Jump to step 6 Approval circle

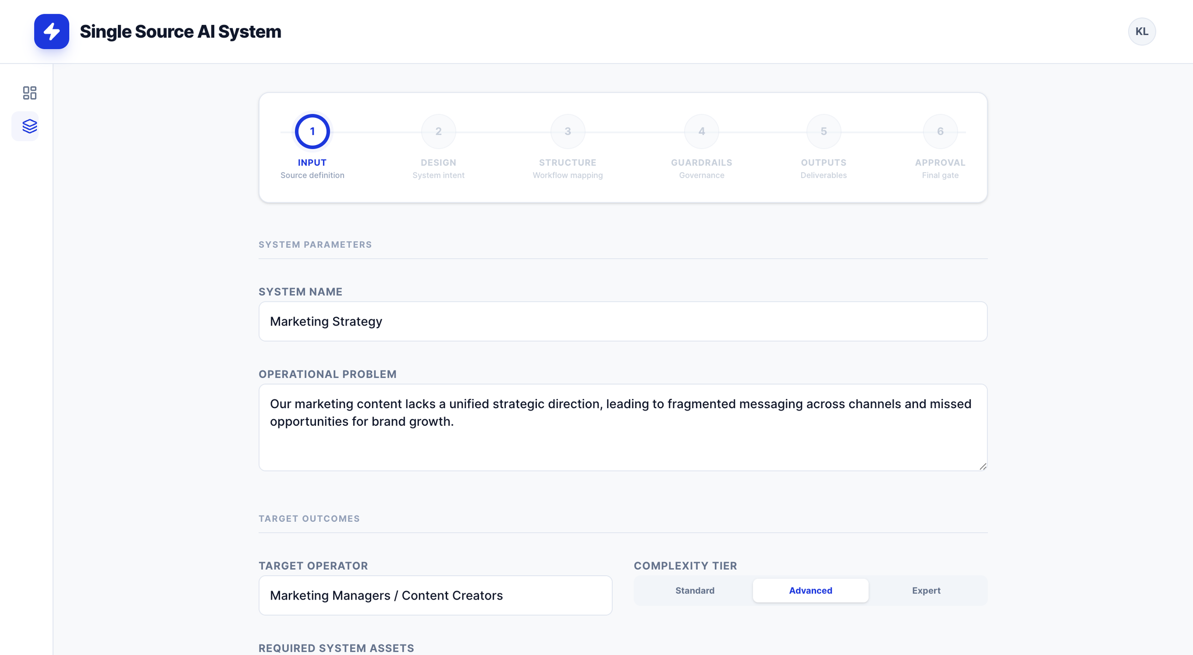(x=940, y=131)
